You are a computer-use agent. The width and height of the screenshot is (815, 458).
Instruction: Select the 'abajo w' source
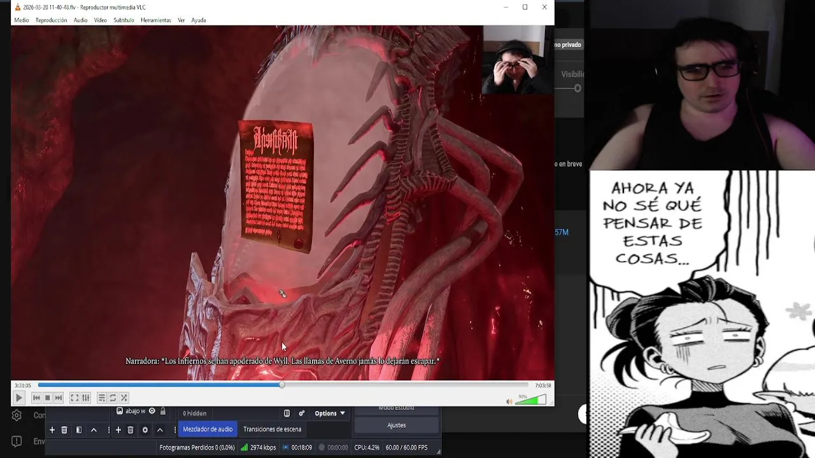pos(135,411)
